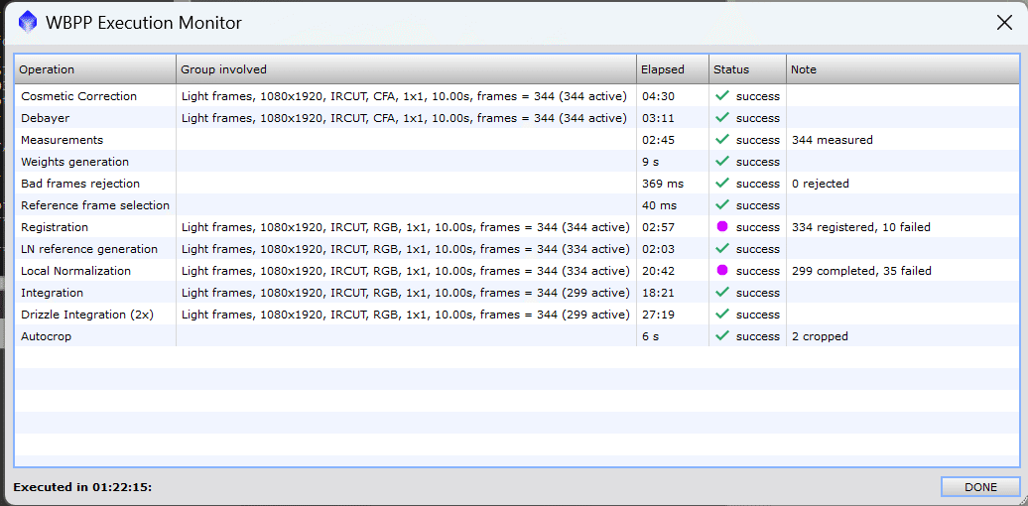Click the green checkmark for Bad frames rejection

722,183
